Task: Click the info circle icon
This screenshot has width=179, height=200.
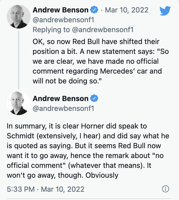Action: pyautogui.click(x=165, y=189)
